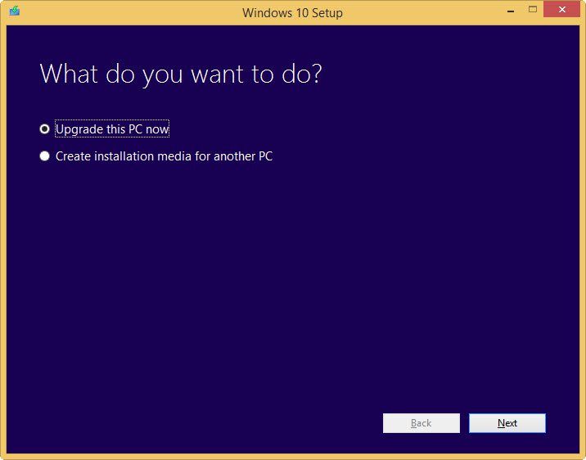Click the empty title bar left of the title
The width and height of the screenshot is (586, 460).
click(x=123, y=12)
